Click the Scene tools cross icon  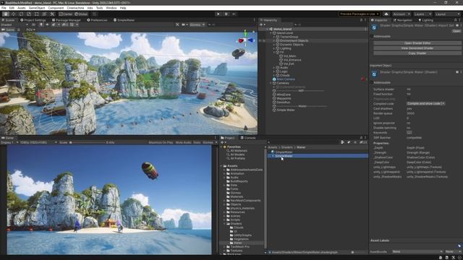click(177, 25)
